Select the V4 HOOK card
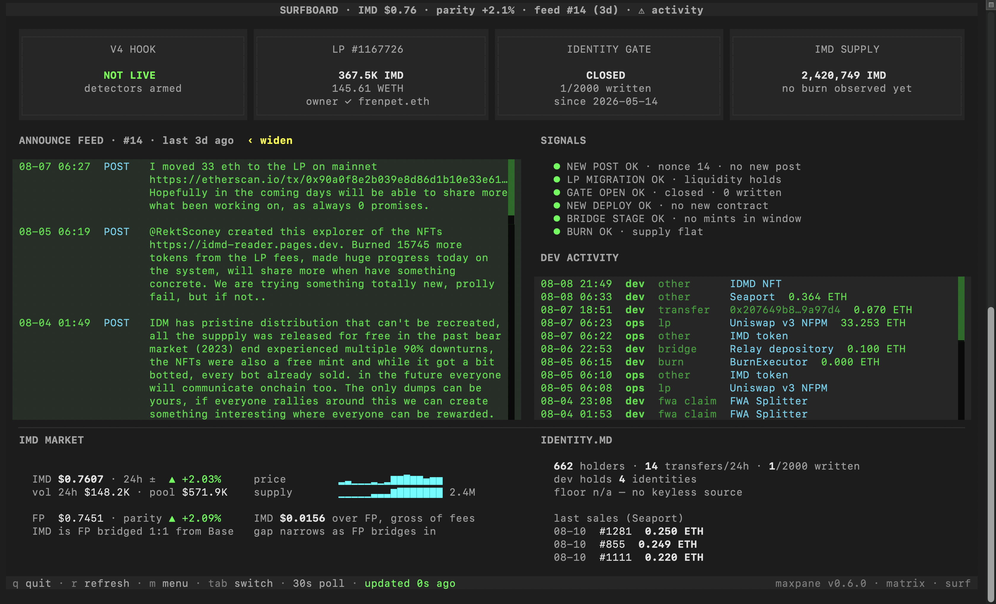Viewport: 996px width, 604px height. click(133, 75)
